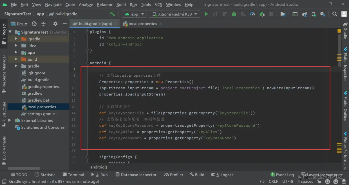Expand the gradle folder
This screenshot has height=185, width=349.
pyautogui.click(x=16, y=66)
